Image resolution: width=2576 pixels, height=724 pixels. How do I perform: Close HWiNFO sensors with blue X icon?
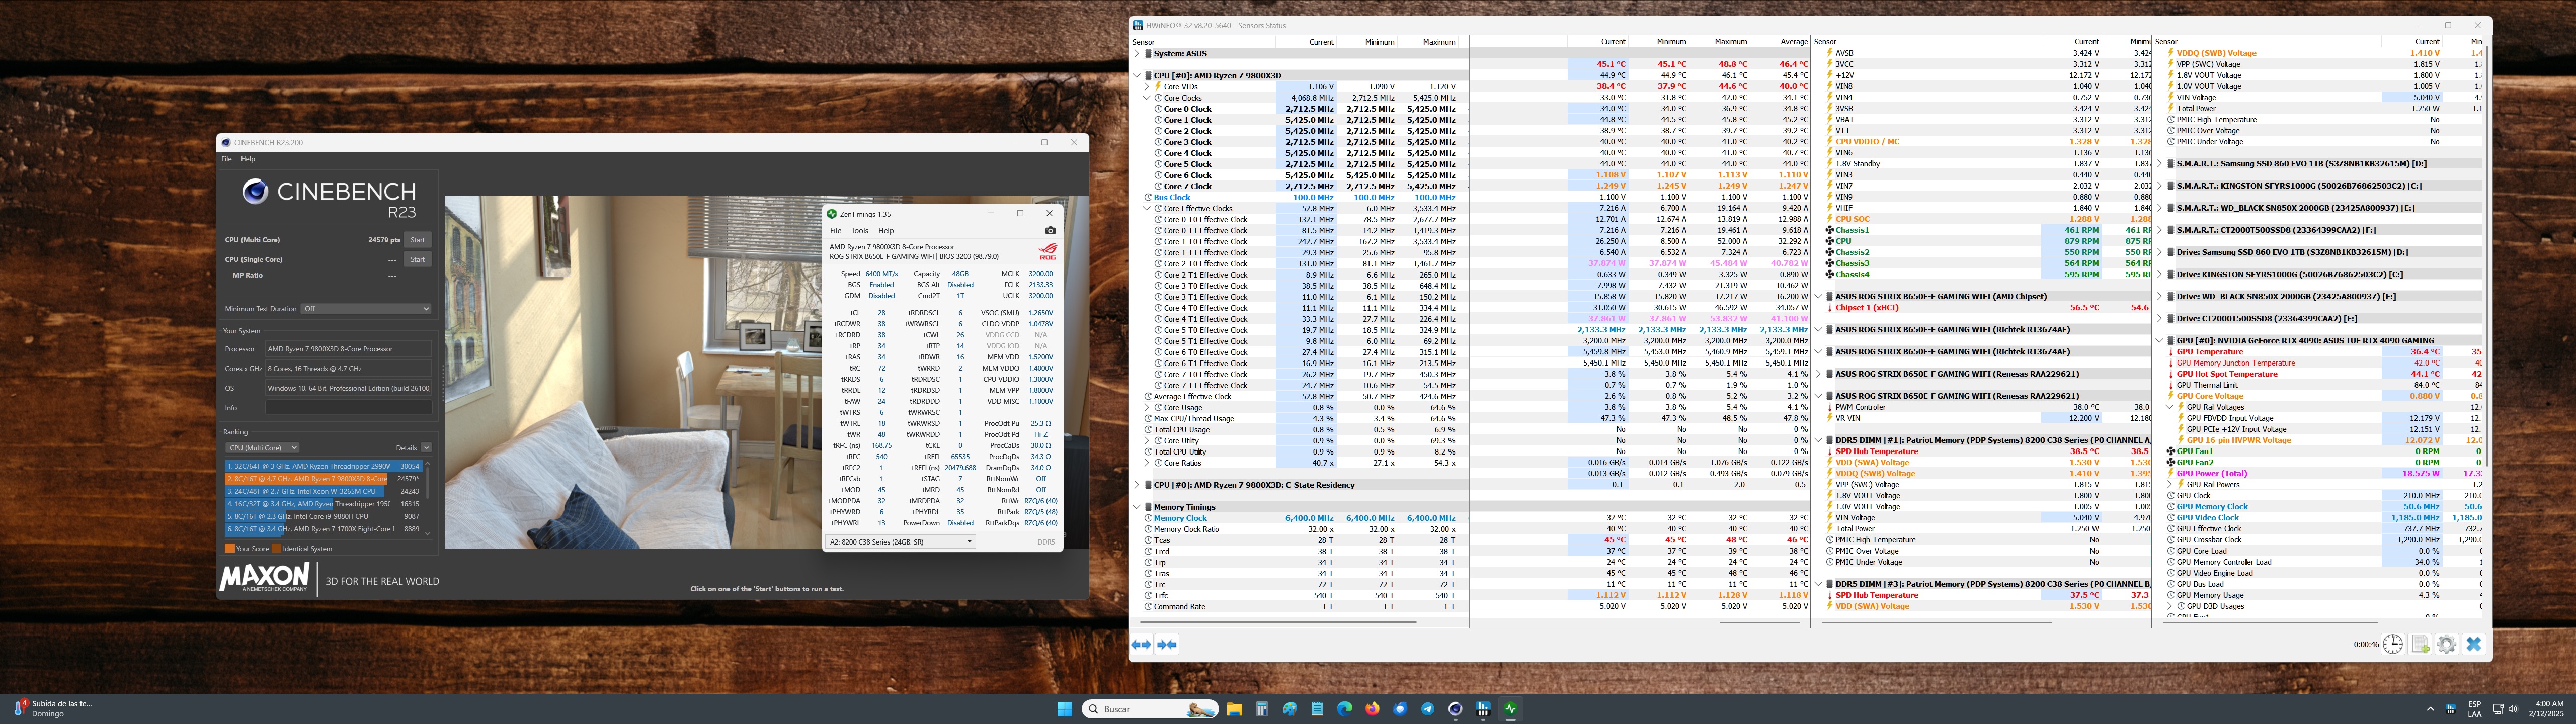2474,644
